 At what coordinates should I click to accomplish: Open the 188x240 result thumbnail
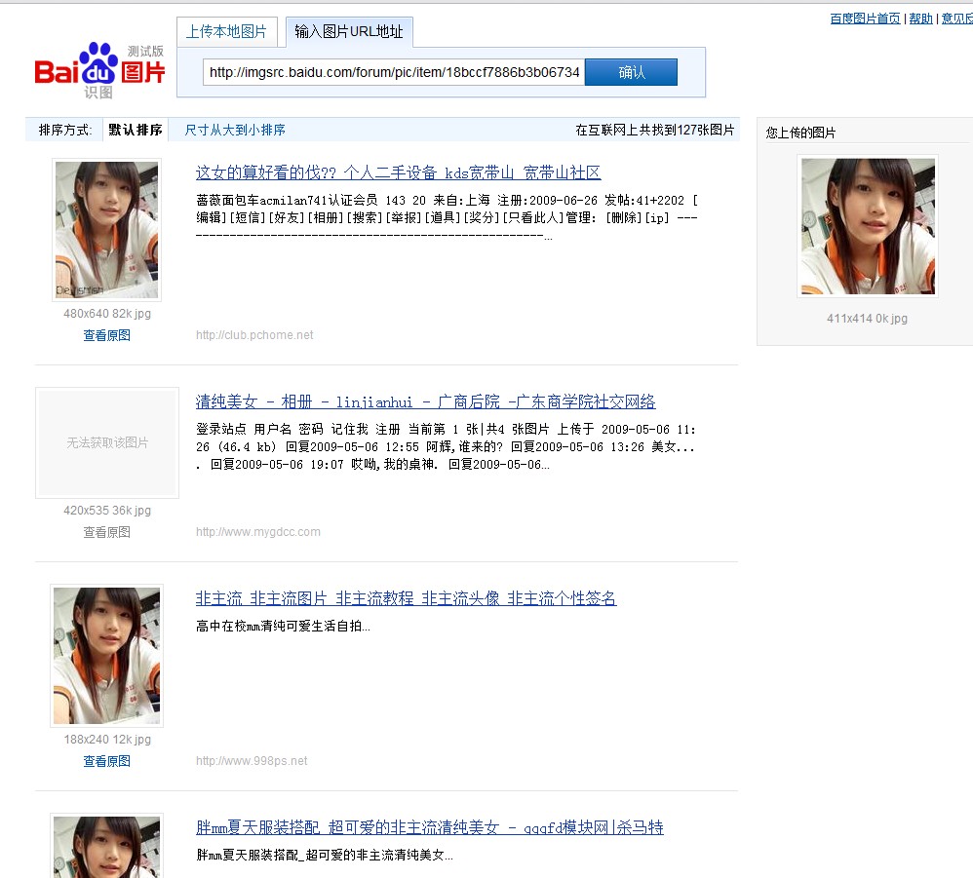click(x=106, y=656)
